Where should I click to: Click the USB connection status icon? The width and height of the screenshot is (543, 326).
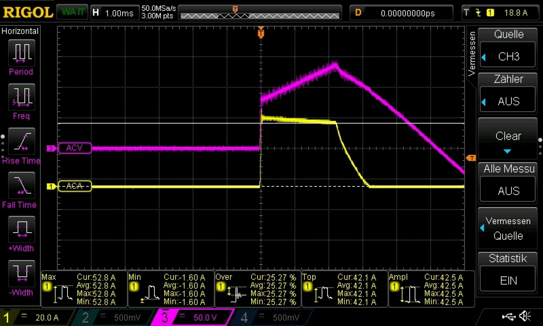tap(509, 316)
